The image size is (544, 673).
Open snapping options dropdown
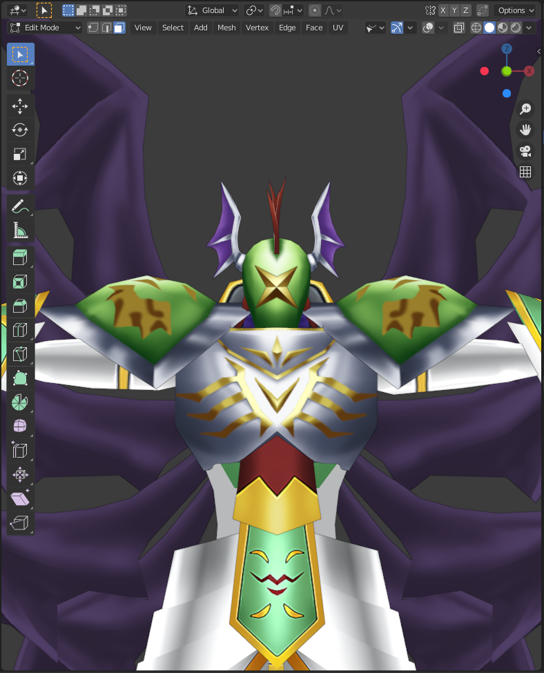(x=293, y=10)
